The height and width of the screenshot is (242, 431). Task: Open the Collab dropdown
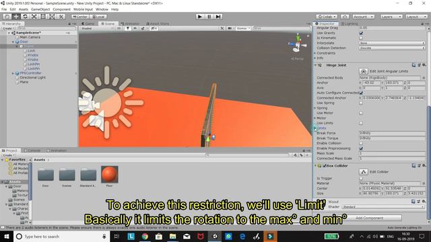click(x=326, y=17)
